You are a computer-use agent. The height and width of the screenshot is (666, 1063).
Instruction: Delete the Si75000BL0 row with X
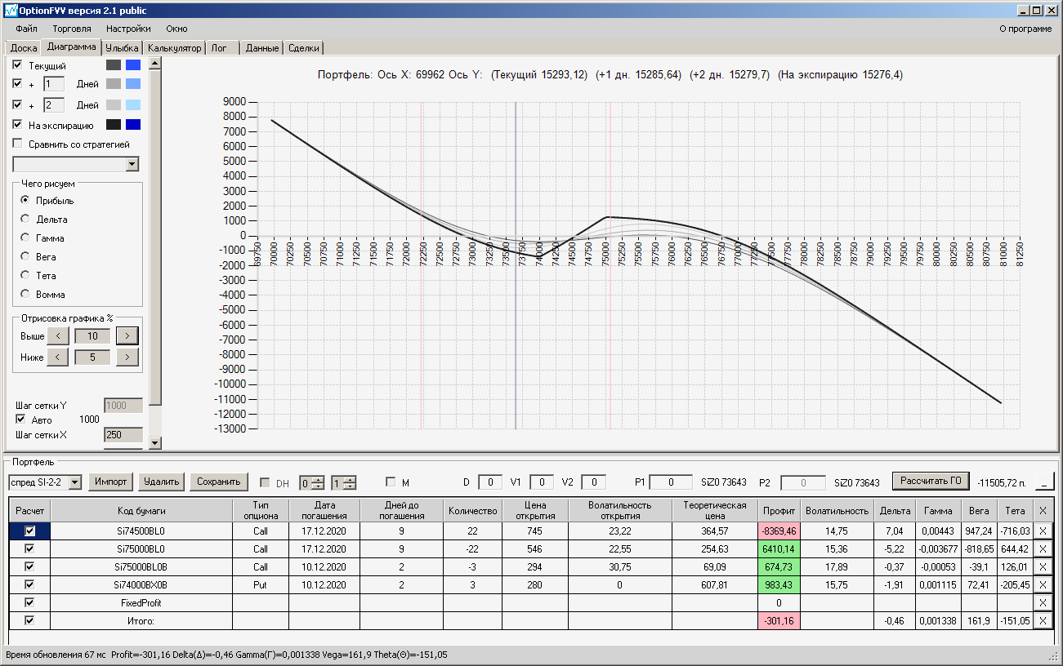(1042, 548)
